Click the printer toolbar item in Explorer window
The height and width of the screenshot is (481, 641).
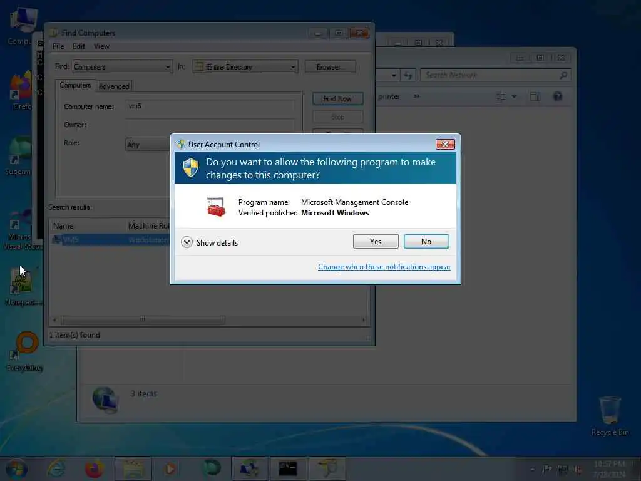click(x=389, y=96)
